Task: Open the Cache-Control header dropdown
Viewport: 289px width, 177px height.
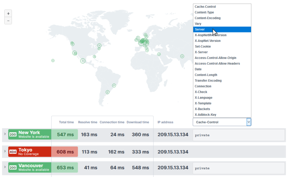Action: pos(222,122)
